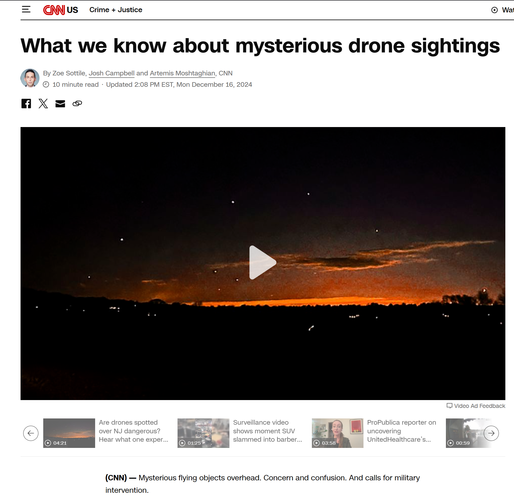Open ProPublica reporter video thumbnail
The height and width of the screenshot is (499, 514).
(338, 433)
